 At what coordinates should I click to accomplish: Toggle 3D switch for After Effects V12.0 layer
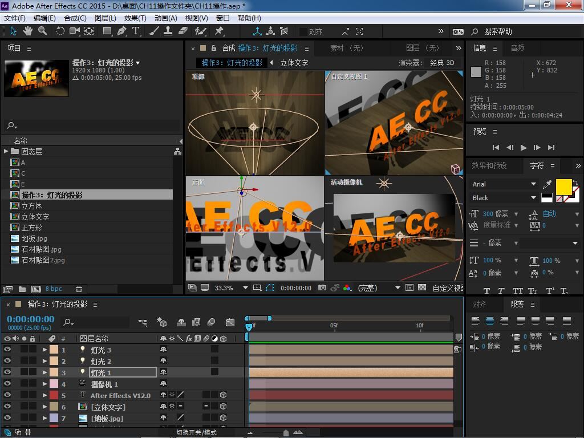click(223, 395)
